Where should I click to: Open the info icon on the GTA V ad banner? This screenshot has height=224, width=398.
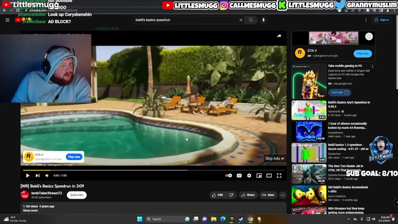(x=369, y=36)
